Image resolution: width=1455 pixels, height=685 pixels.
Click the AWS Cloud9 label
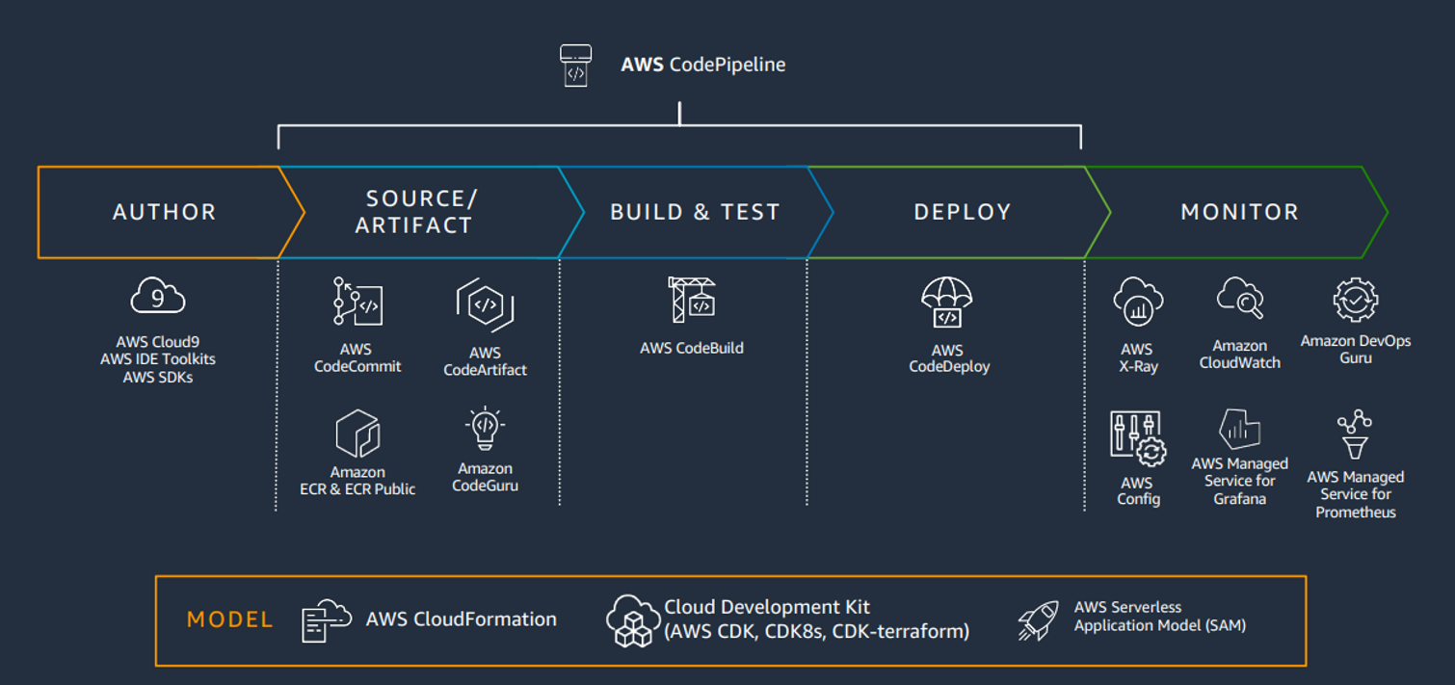click(x=158, y=341)
